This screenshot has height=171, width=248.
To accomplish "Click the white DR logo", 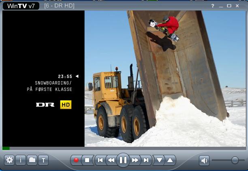I will pos(45,105).
